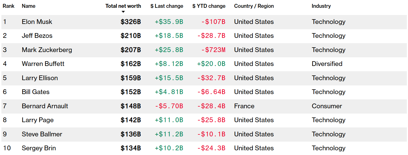Open Elon Musk's profile
This screenshot has width=408, height=155.
(37, 22)
